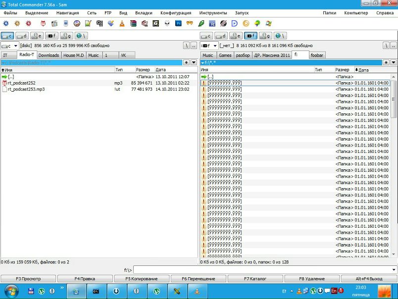Screen dimensions: 398x299
Task: Expand the command line history dropdown
Action: coord(394,270)
